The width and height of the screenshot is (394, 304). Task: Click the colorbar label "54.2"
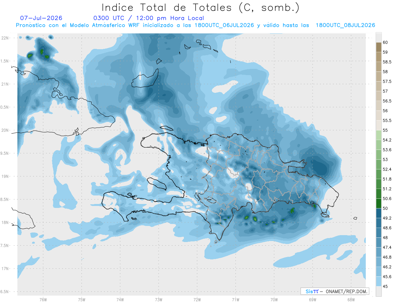pyautogui.click(x=387, y=140)
